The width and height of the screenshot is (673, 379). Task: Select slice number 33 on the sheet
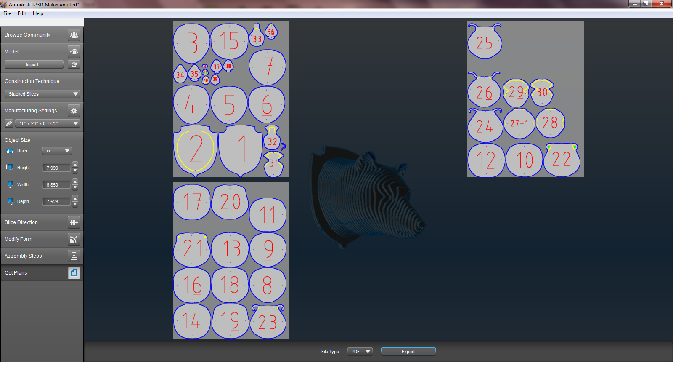pyautogui.click(x=257, y=35)
